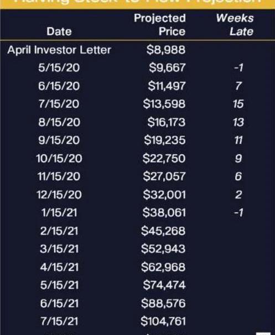Click the $8,988 projected price

[x=166, y=50]
